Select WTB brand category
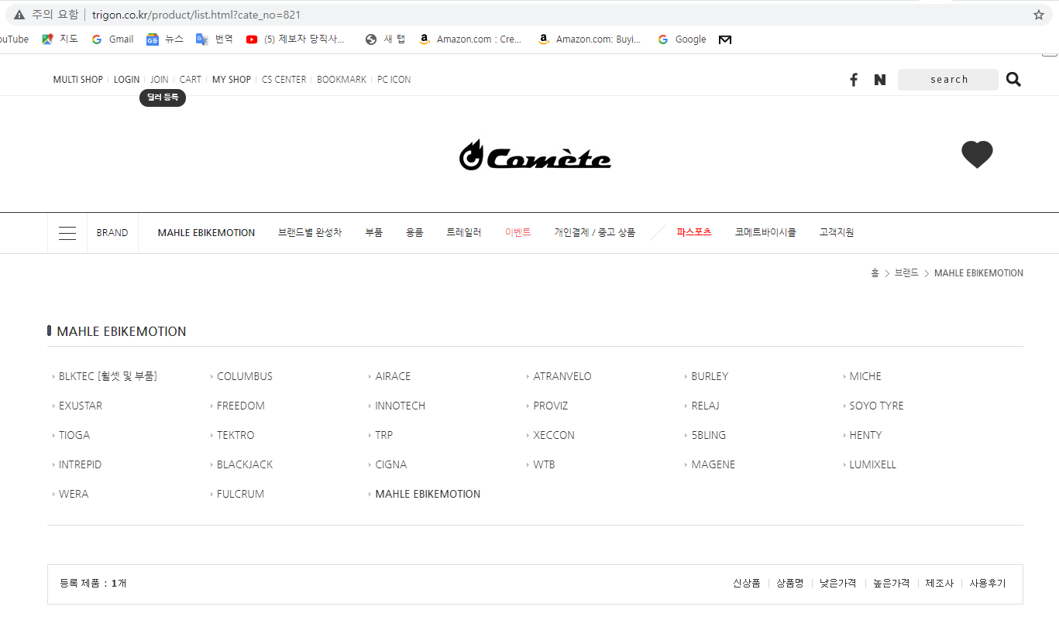This screenshot has width=1059, height=620. [x=544, y=465]
